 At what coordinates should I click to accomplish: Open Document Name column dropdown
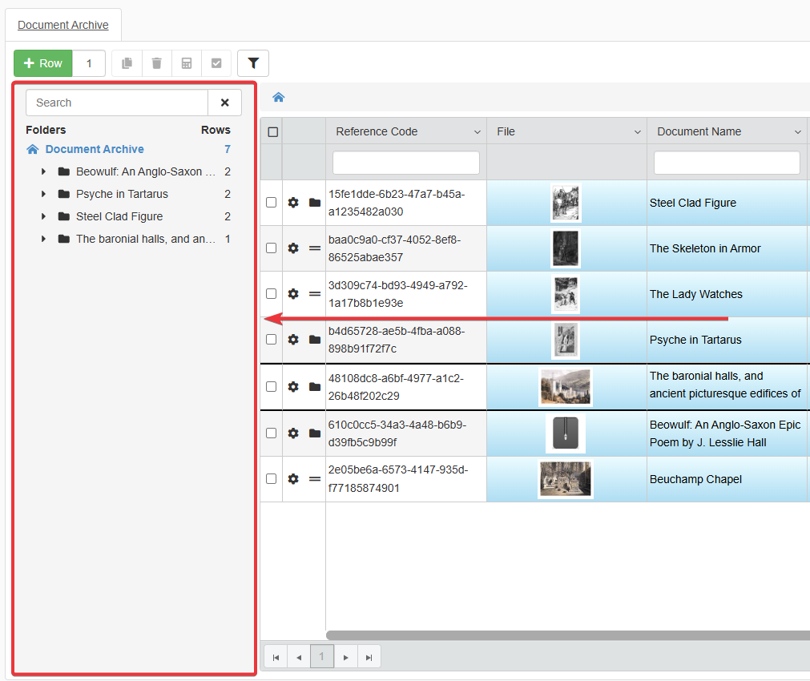pos(798,132)
